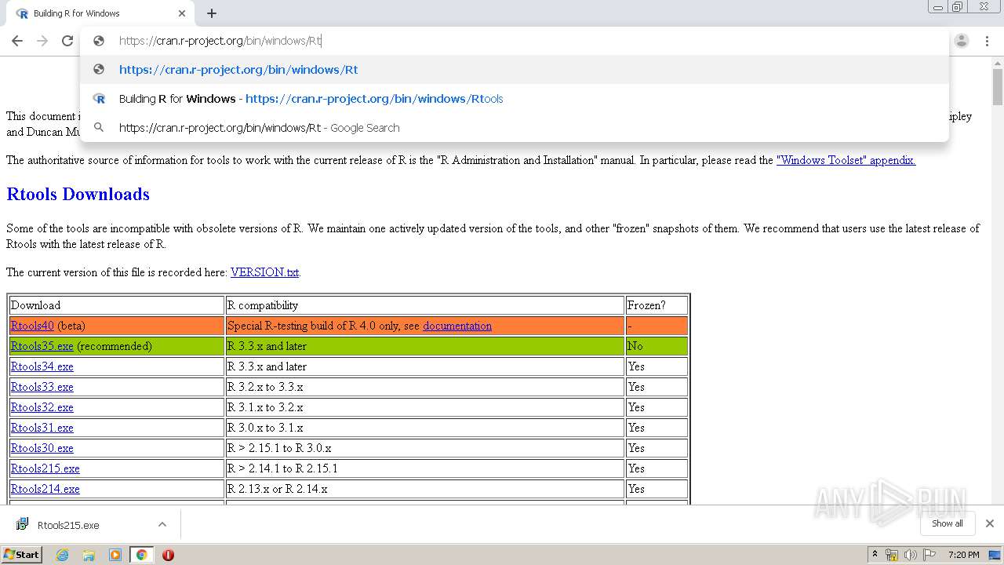Close the downloads bar
The height and width of the screenshot is (565, 1004).
(990, 523)
